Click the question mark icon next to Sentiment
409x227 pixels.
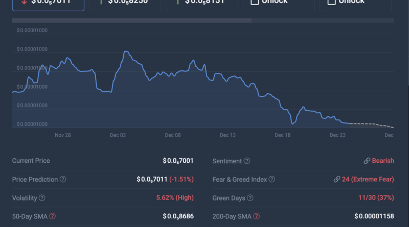coord(247,161)
